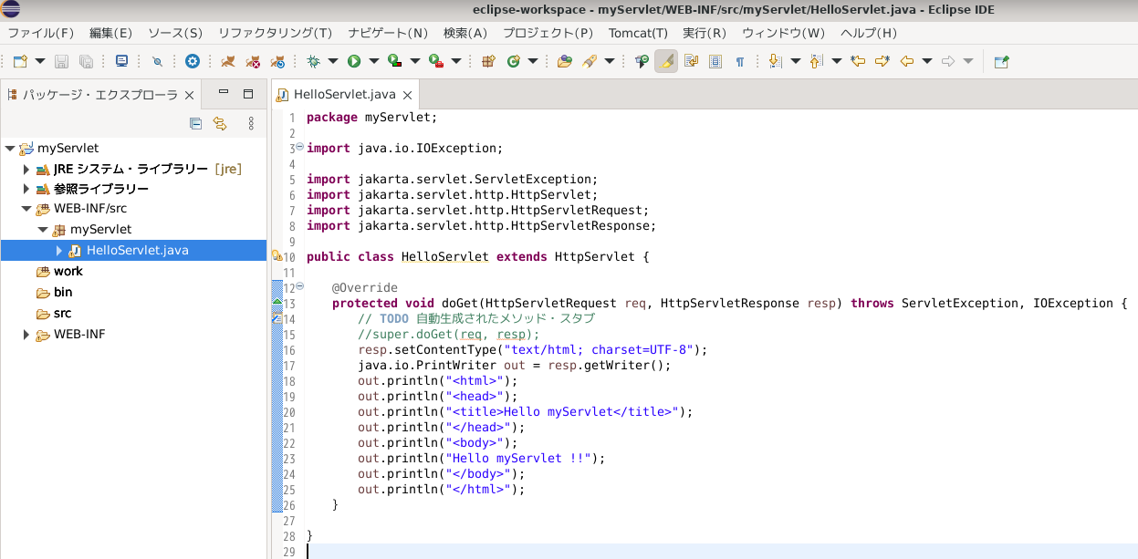This screenshot has width=1138, height=559.
Task: Open the Package Explorer view menu (three dots)
Action: pyautogui.click(x=251, y=123)
